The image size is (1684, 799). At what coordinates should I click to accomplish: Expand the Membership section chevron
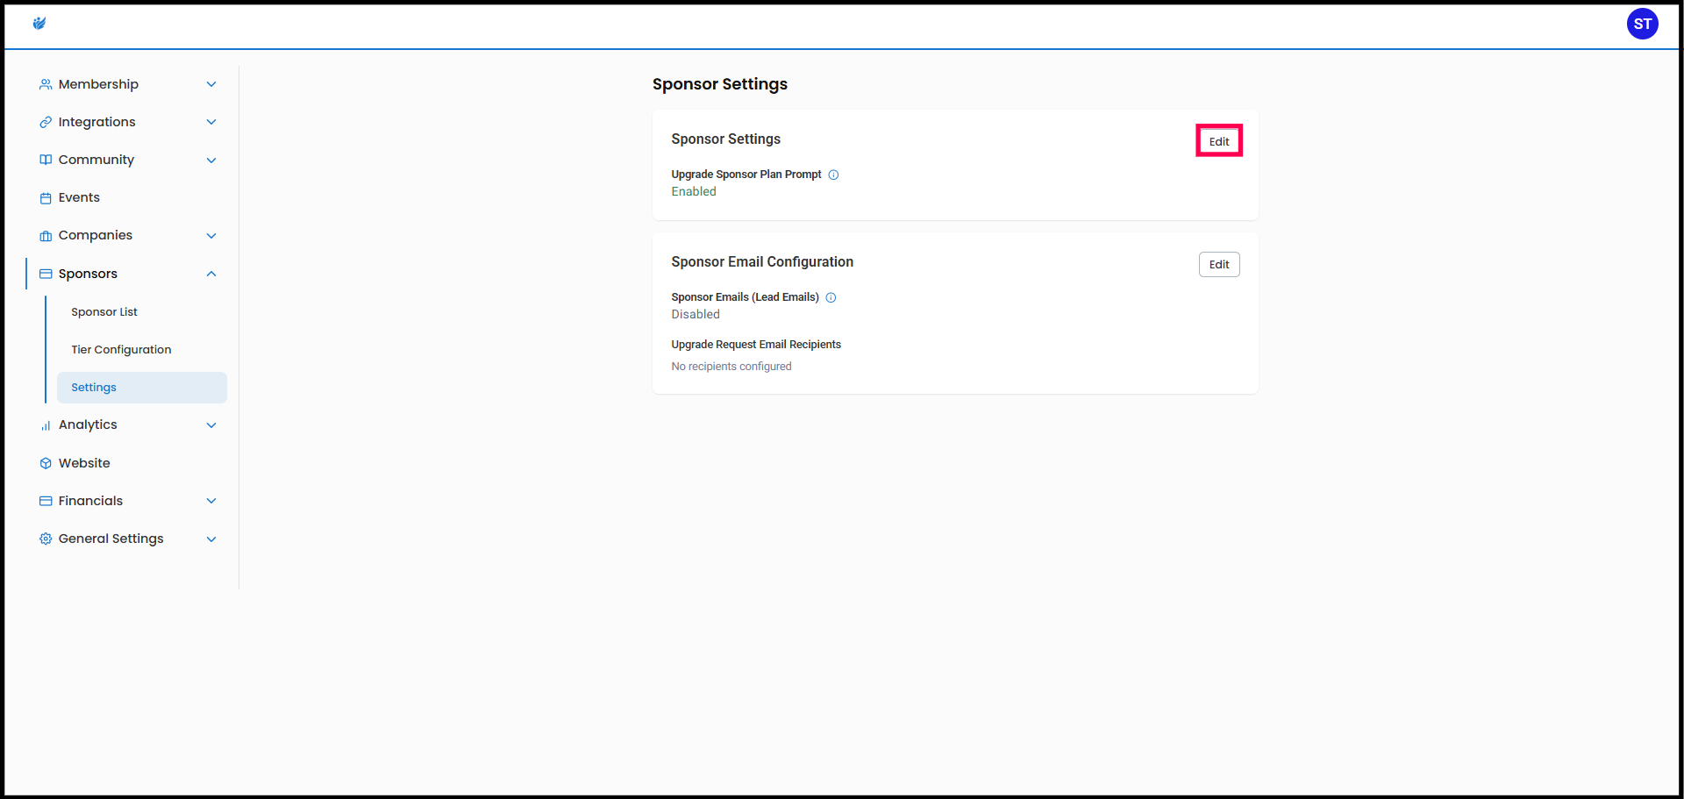tap(211, 84)
